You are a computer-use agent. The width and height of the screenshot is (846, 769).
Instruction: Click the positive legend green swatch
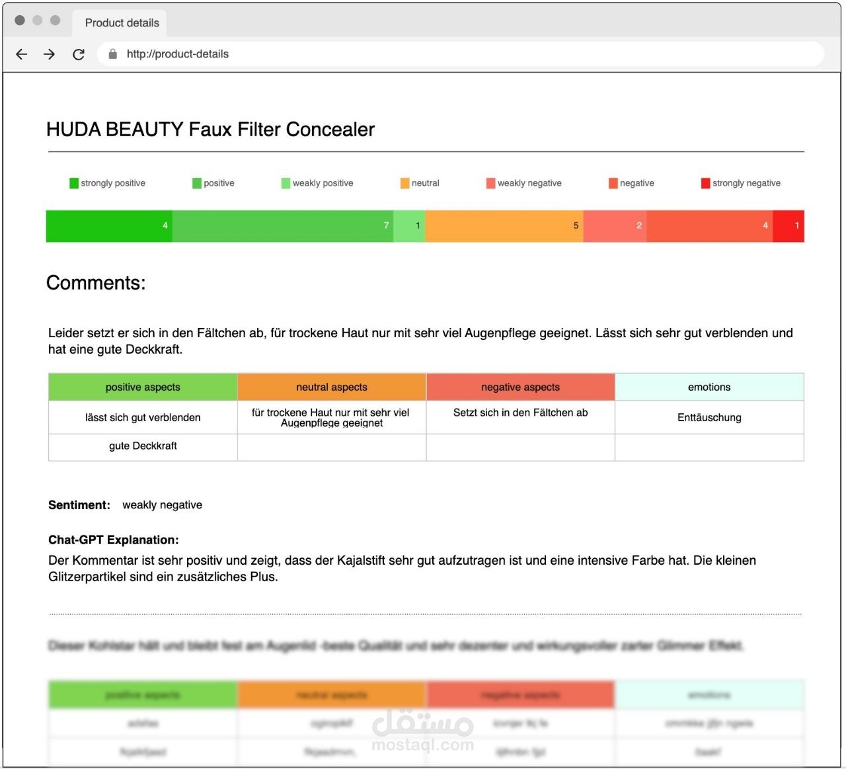pos(197,183)
